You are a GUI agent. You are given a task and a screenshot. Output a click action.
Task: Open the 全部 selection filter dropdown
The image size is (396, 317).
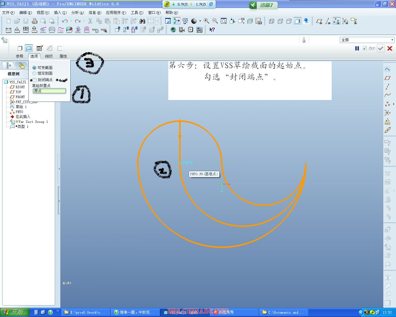point(392,40)
